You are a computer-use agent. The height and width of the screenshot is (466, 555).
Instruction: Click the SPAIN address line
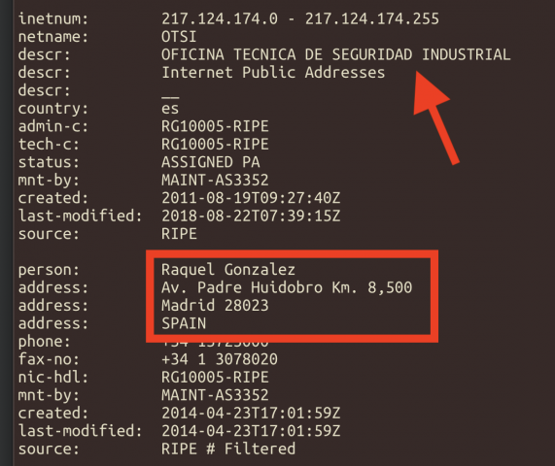[184, 323]
